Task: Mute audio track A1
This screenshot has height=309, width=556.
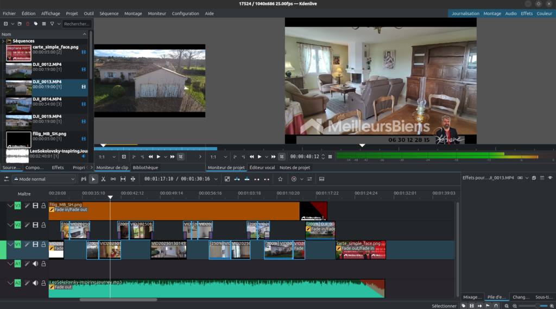Action: point(35,263)
